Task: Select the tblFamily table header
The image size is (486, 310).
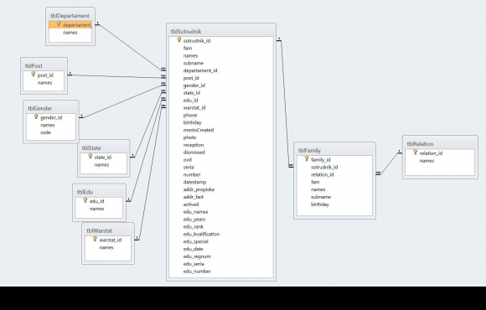Action: click(x=334, y=150)
